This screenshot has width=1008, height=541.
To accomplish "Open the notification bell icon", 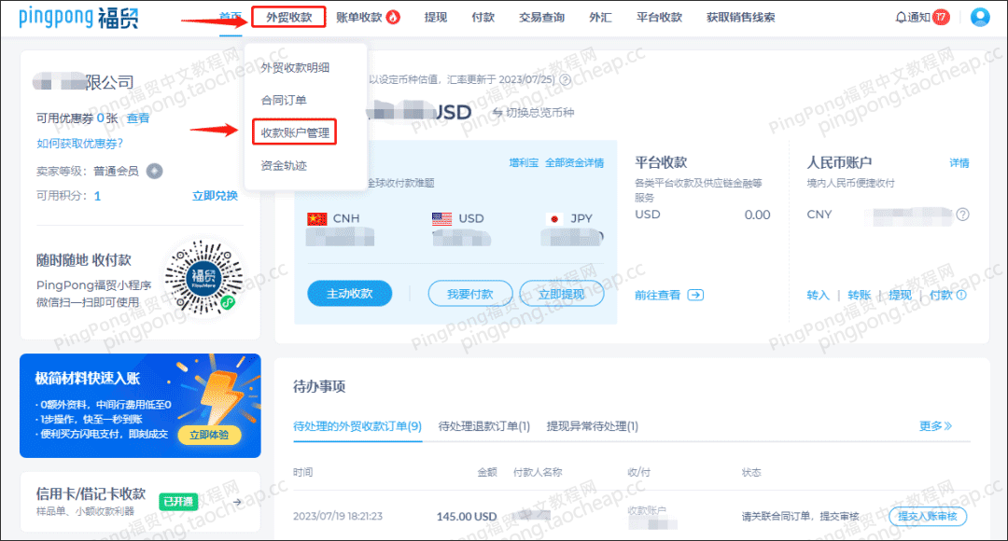I will pos(901,18).
